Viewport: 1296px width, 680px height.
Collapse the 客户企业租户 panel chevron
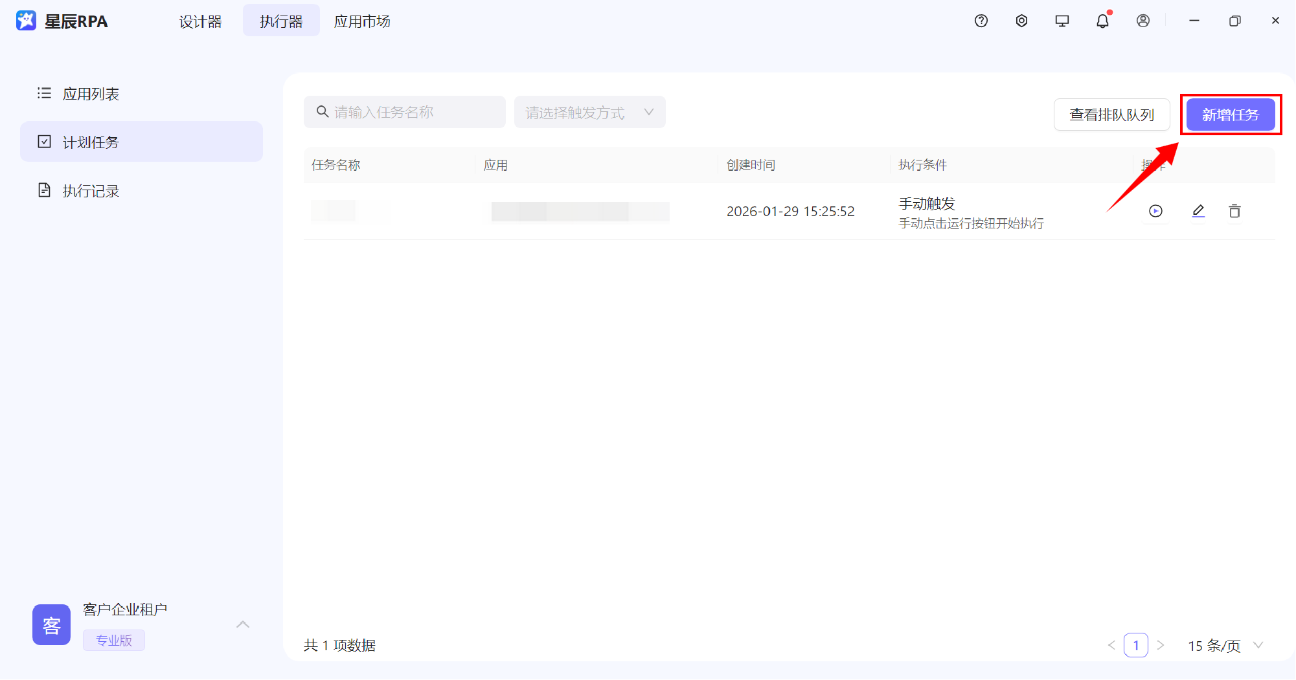click(x=243, y=624)
